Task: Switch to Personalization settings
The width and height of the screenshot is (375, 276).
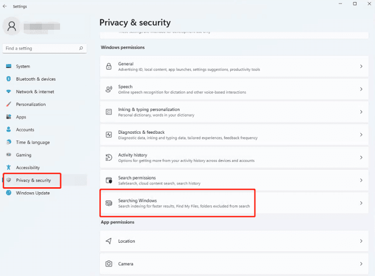Action: (45, 104)
